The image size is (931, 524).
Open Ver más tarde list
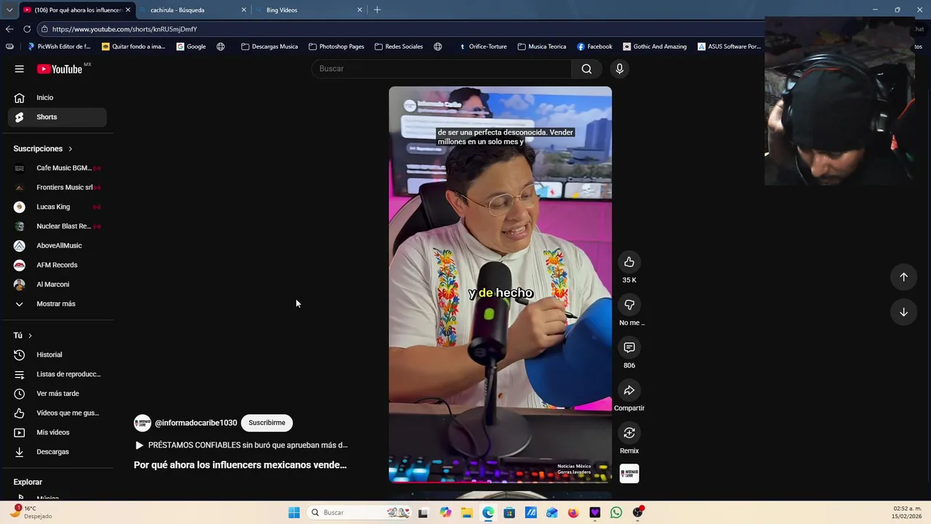coord(57,394)
